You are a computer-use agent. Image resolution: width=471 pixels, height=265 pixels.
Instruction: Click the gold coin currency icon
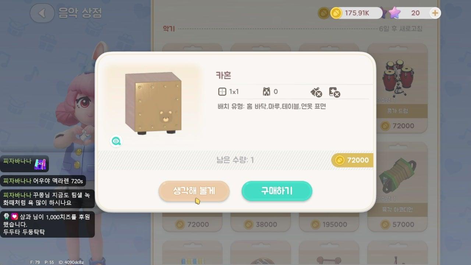[x=336, y=13]
